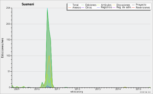Click the x-axis year 2013
The height and width of the screenshot is (94, 153).
[98, 89]
